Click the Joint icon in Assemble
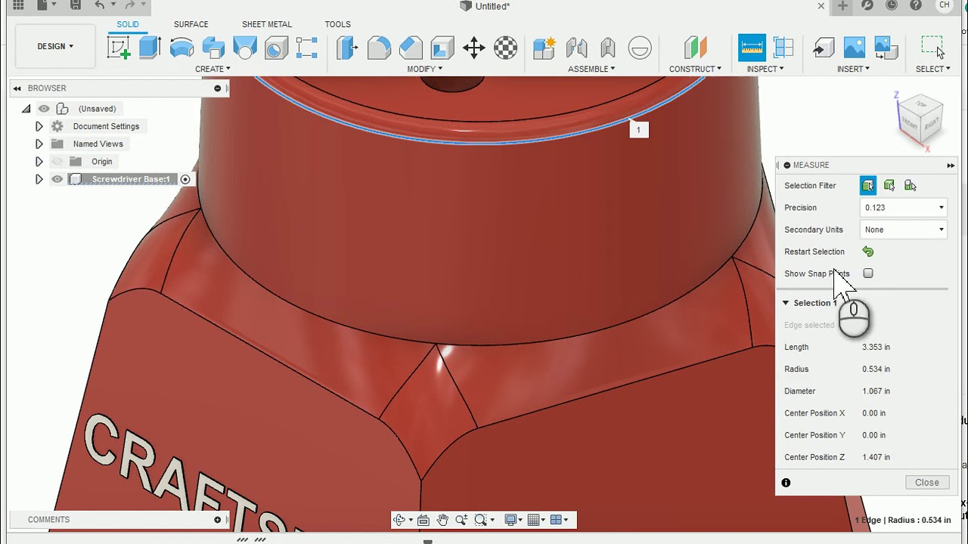This screenshot has height=544, width=968. (576, 48)
